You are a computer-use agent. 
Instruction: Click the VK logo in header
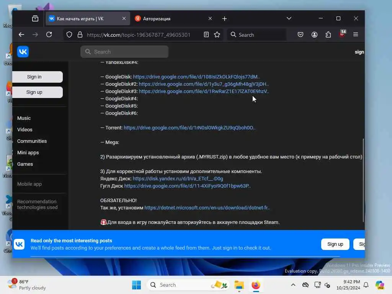click(23, 52)
